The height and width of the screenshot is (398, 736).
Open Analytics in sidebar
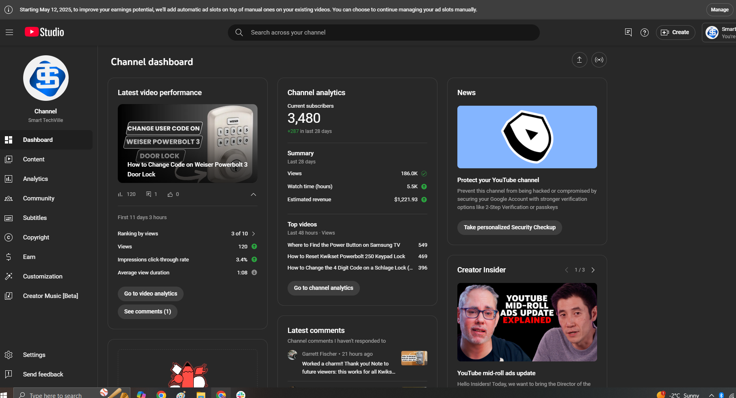(46, 179)
